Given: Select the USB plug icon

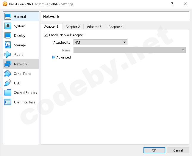Looking at the screenshot, I should point(8,83).
